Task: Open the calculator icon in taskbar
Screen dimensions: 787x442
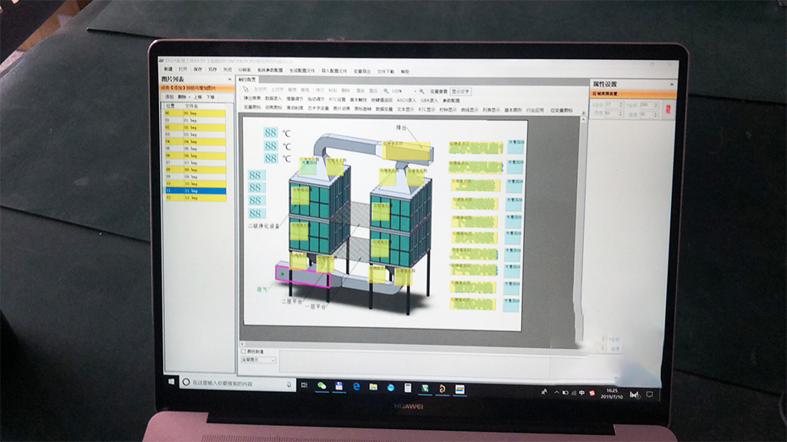Action: click(x=408, y=387)
